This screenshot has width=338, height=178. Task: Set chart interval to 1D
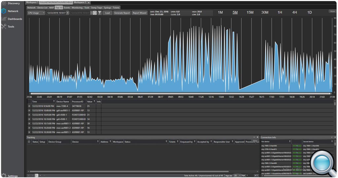tap(310, 13)
